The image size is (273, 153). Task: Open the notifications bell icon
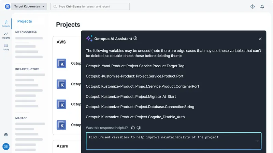(262, 6)
